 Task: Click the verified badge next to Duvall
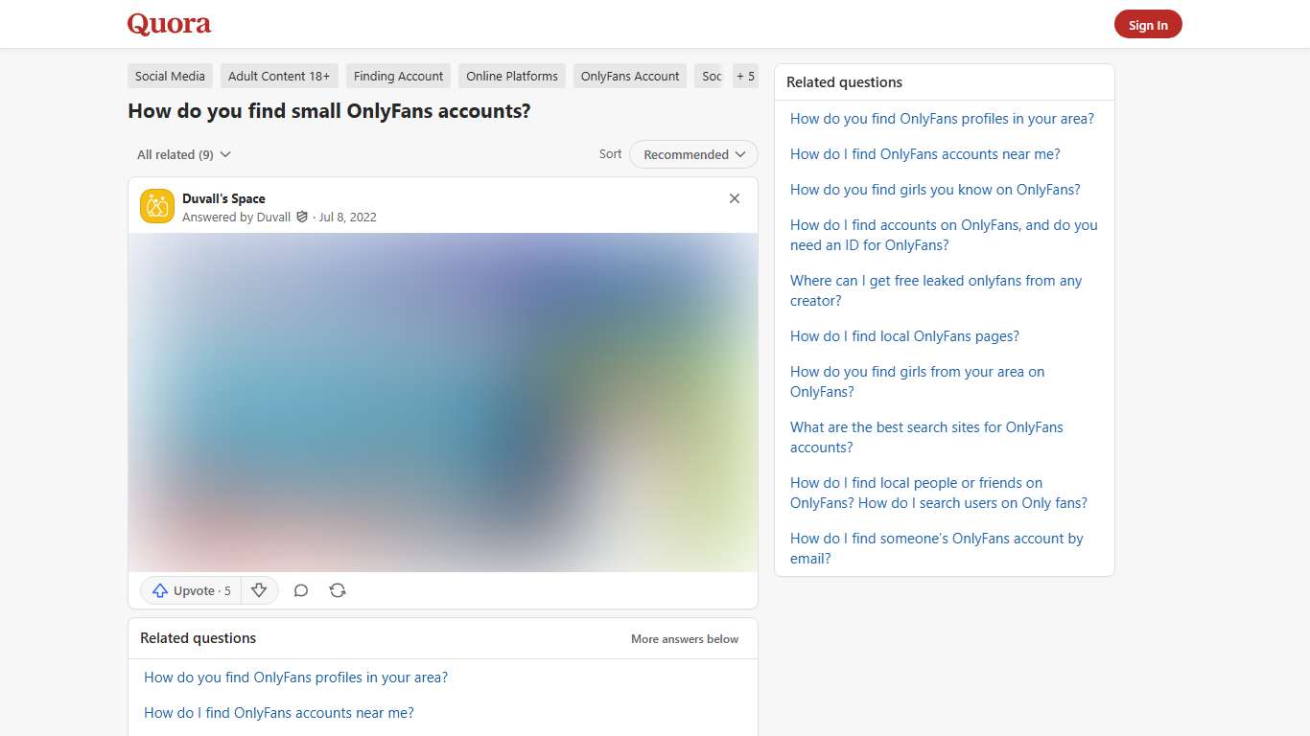pyautogui.click(x=301, y=217)
